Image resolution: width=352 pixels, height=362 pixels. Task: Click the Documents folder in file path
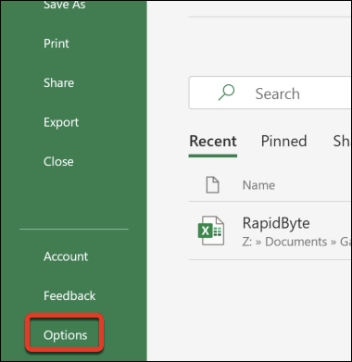click(296, 242)
